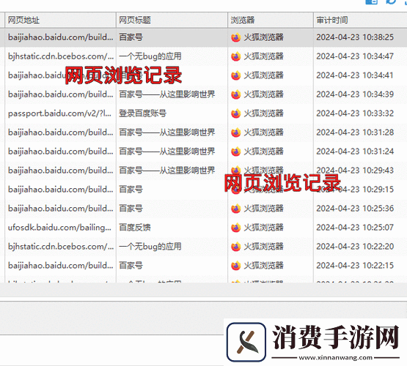Click baijiahao URL in the 10:22:15 row
The height and width of the screenshot is (366, 407).
coord(60,265)
